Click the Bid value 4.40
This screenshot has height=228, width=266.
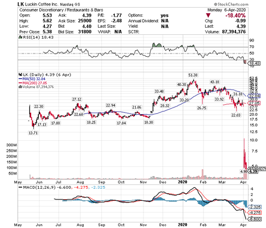pyautogui.click(x=87, y=26)
